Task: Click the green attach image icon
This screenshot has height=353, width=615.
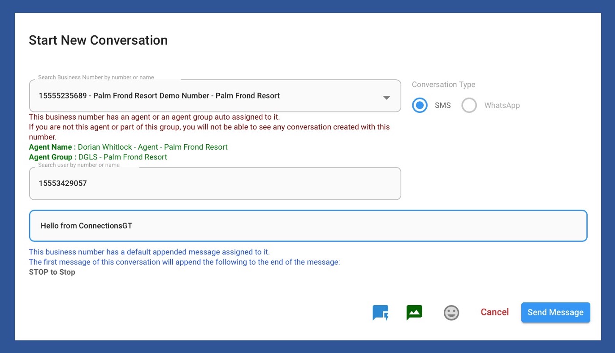Action: point(414,312)
